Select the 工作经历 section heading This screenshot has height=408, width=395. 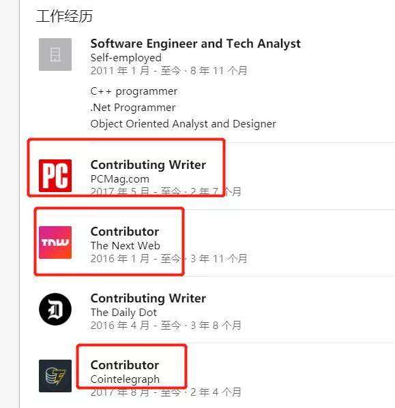point(64,16)
